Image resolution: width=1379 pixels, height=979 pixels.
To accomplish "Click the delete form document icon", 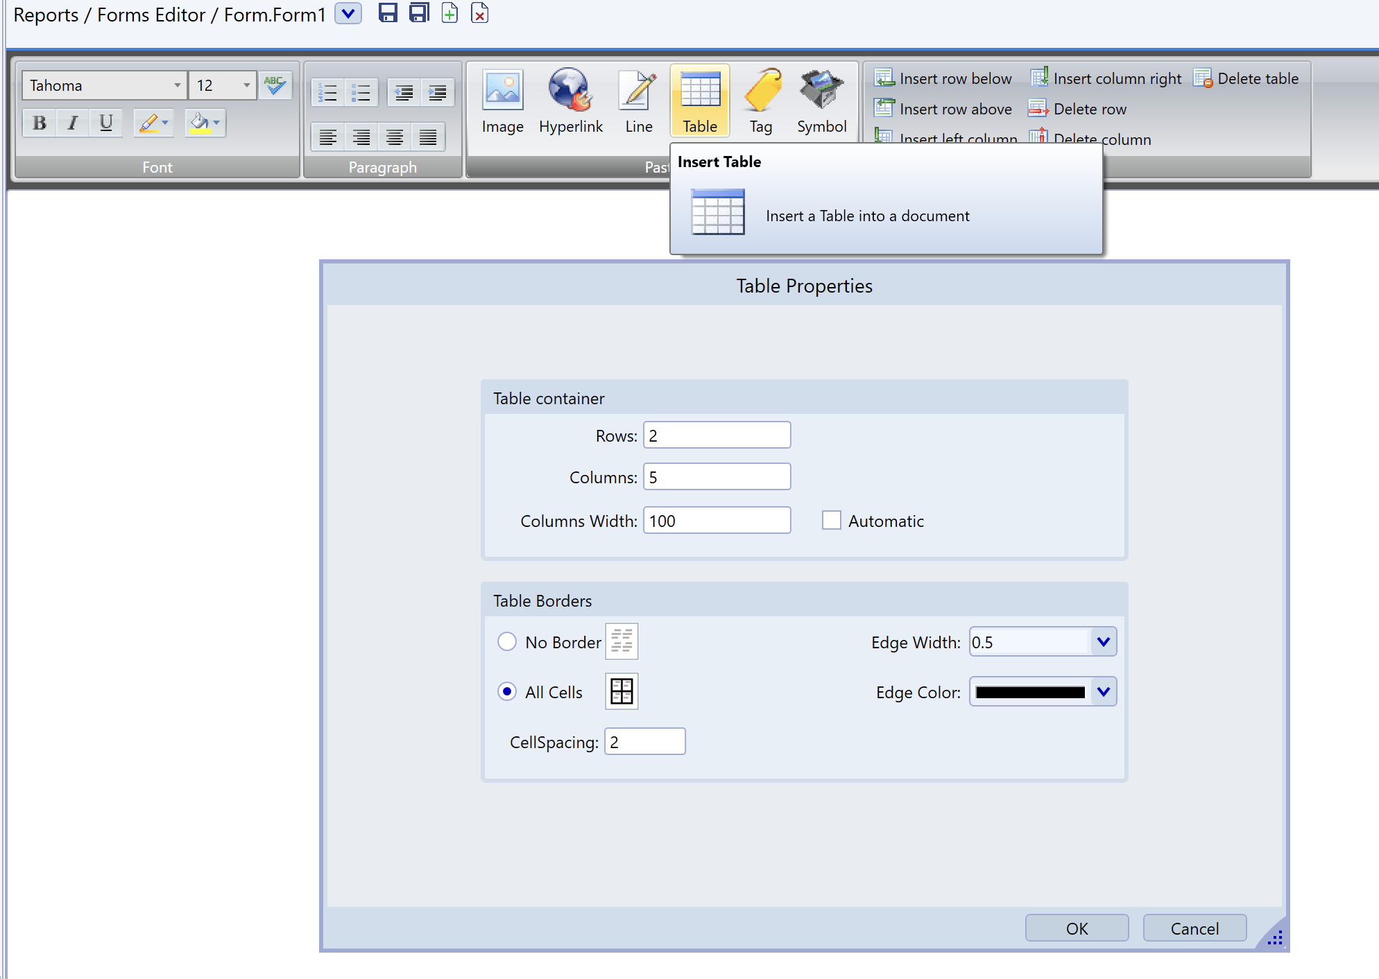I will (479, 13).
